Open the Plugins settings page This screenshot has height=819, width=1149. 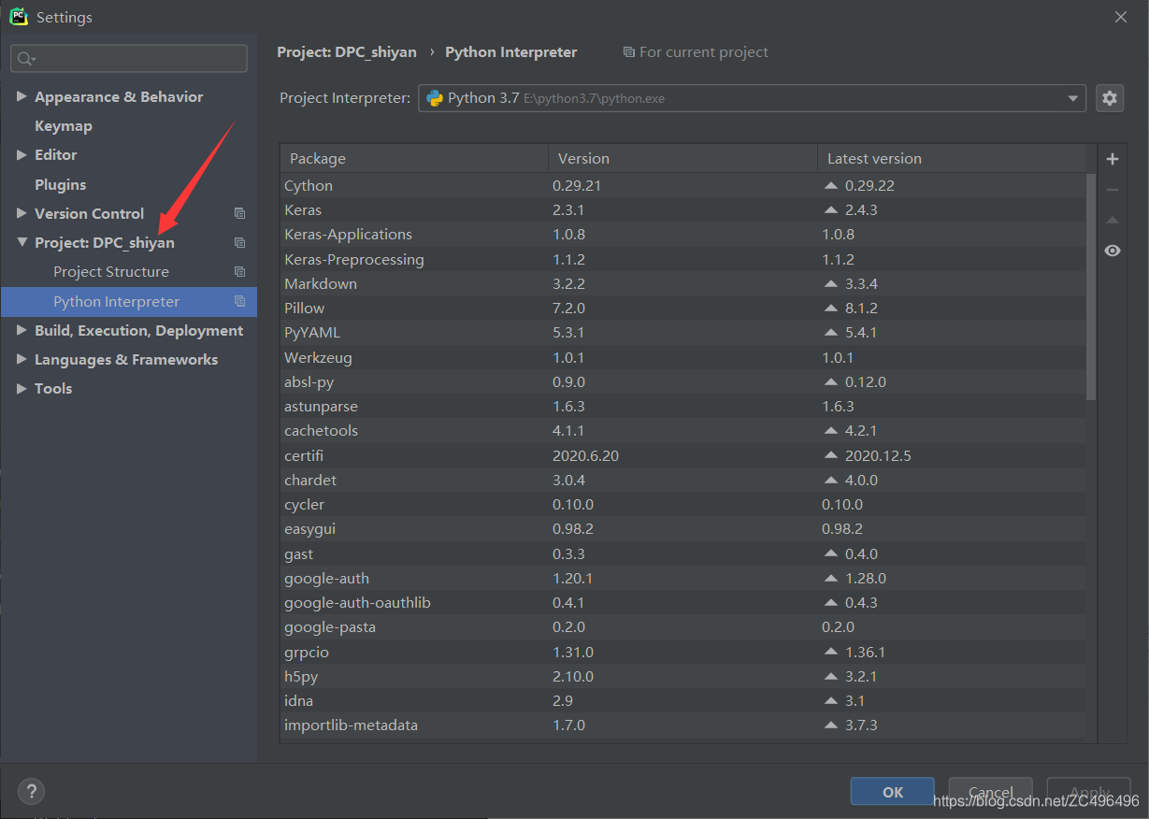click(60, 184)
